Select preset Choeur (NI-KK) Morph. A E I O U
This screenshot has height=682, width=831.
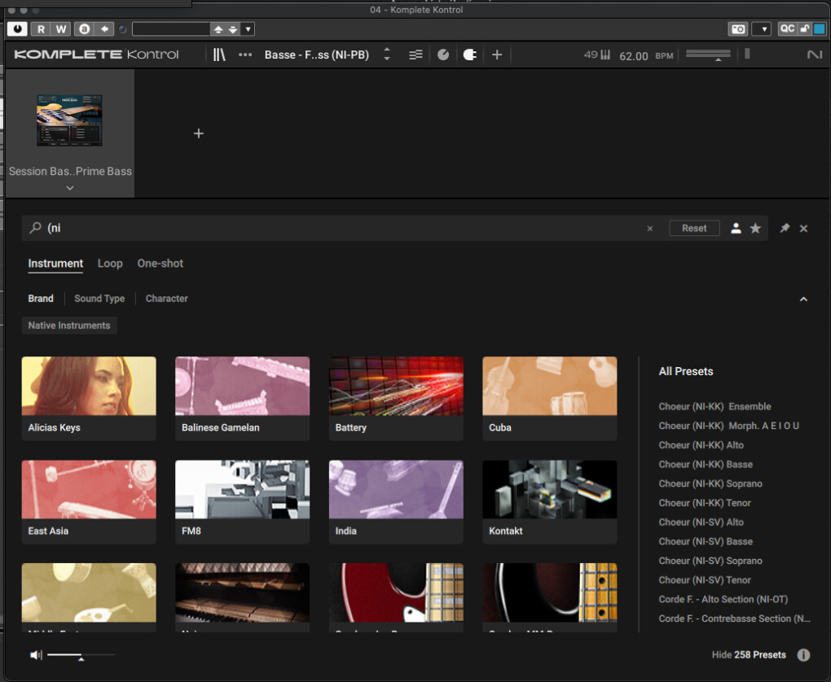728,426
